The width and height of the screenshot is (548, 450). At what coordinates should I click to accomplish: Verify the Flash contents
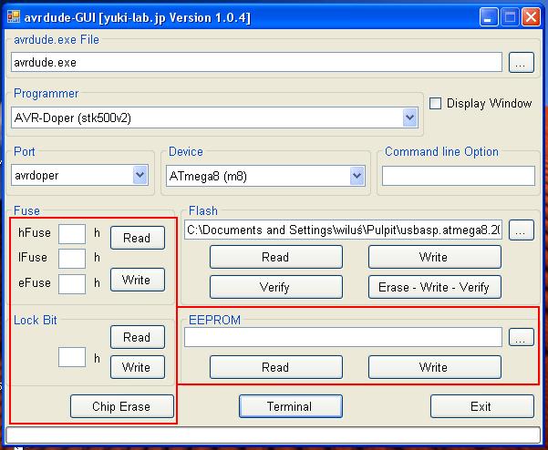(275, 287)
